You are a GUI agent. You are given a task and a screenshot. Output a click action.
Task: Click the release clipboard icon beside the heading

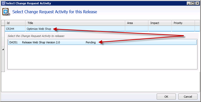tap(6, 12)
